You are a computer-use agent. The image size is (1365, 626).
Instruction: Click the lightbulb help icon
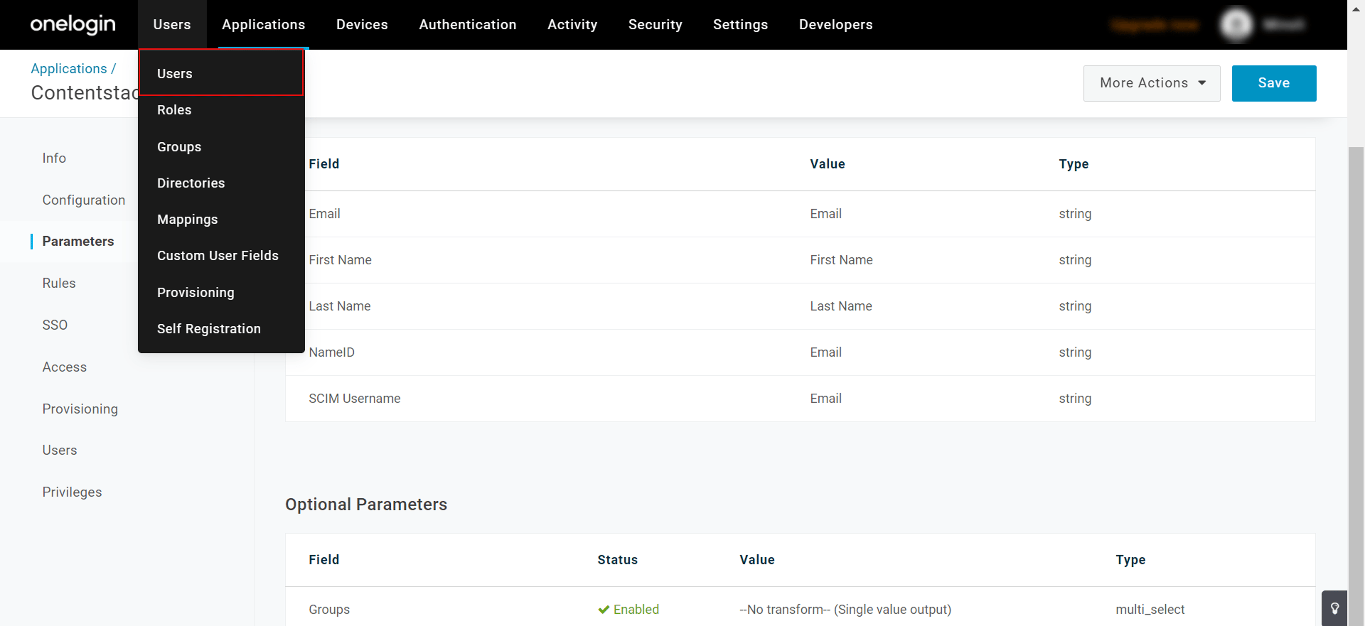coord(1334,608)
